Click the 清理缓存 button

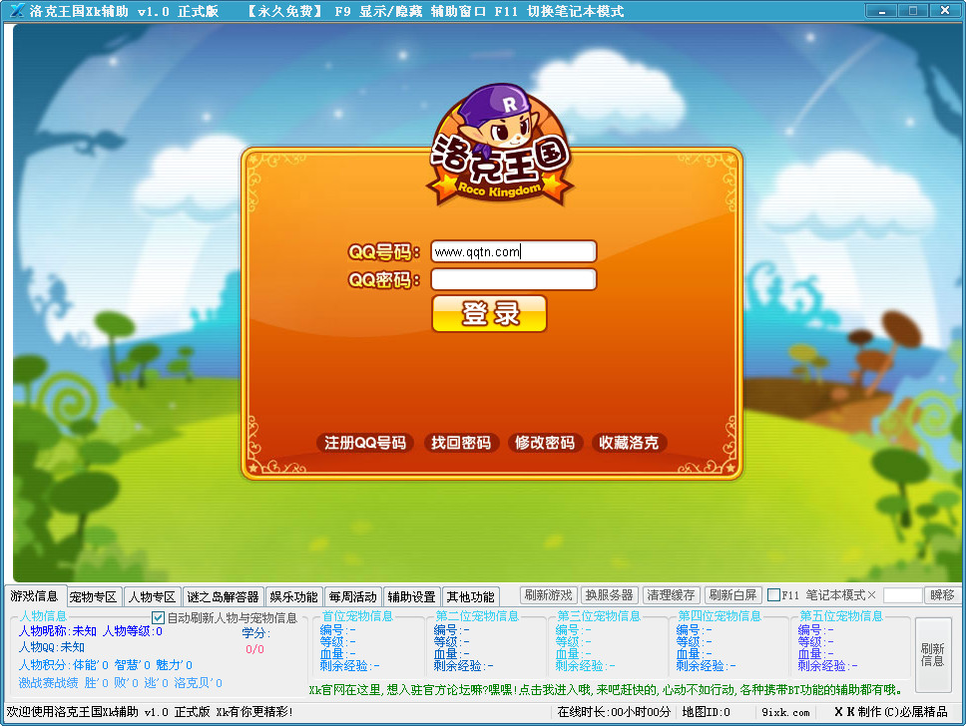click(x=671, y=595)
